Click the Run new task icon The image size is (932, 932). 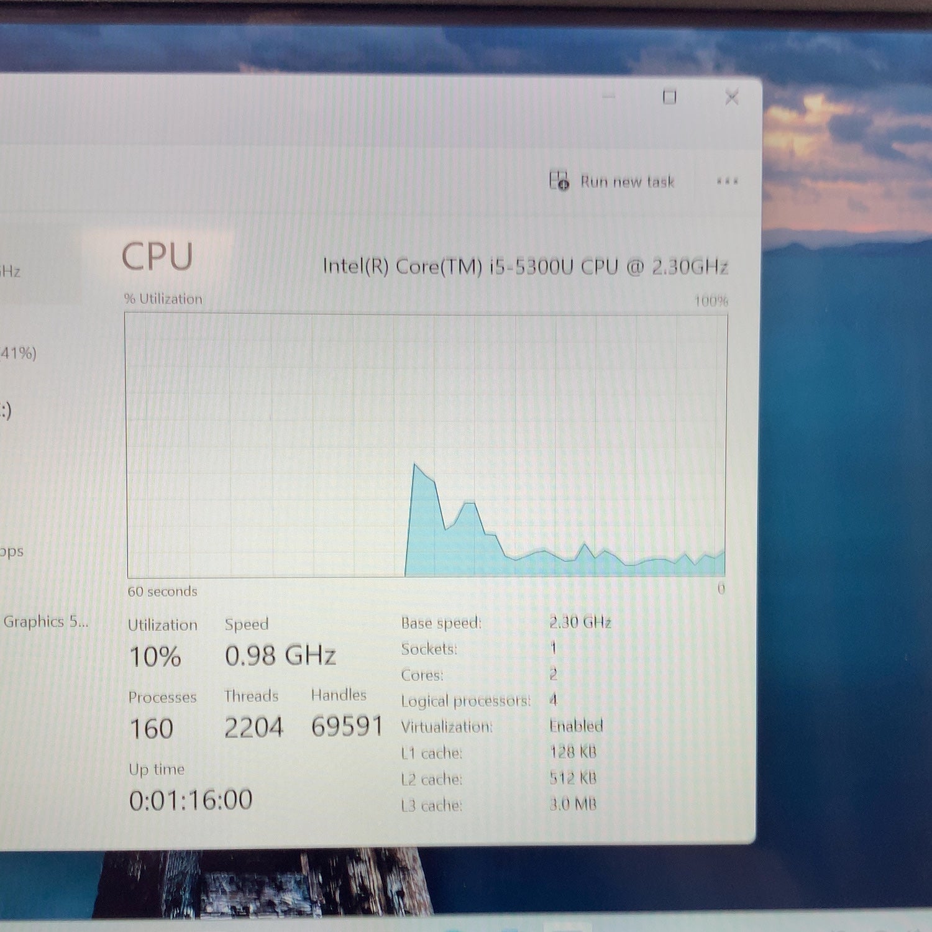tap(559, 181)
